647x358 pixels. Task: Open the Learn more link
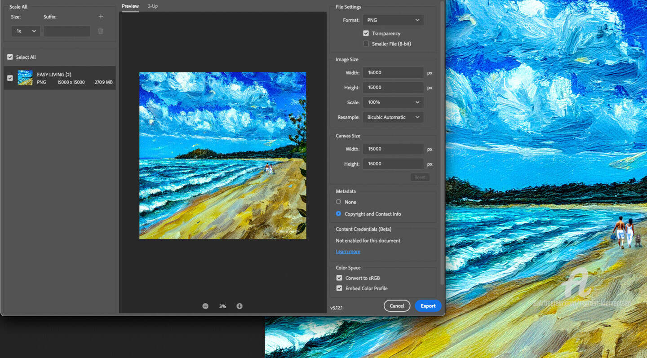[x=348, y=252]
